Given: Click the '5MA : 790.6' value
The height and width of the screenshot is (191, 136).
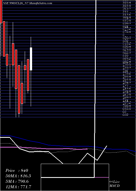Looking at the screenshot, I should tap(17, 181).
